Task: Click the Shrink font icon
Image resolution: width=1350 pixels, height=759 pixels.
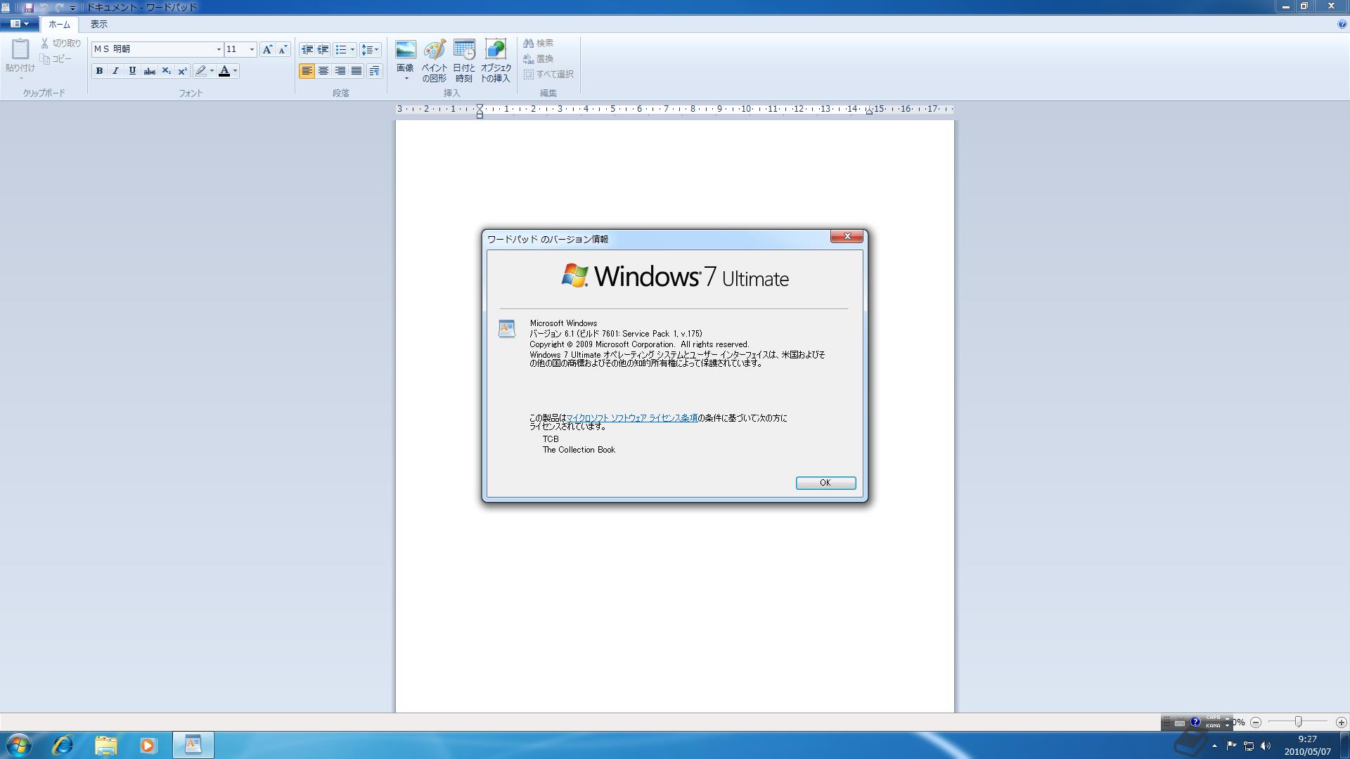Action: (x=283, y=49)
